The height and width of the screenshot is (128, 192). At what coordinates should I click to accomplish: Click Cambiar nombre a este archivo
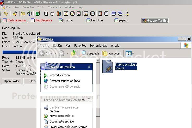[x=64, y=109]
